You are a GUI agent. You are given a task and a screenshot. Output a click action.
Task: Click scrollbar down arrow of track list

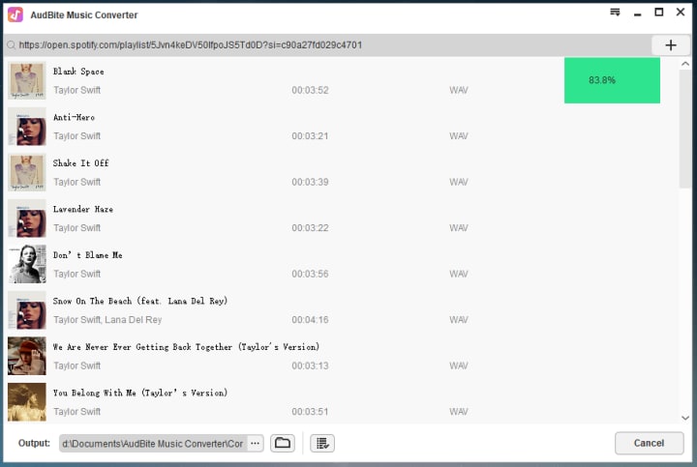pyautogui.click(x=685, y=418)
